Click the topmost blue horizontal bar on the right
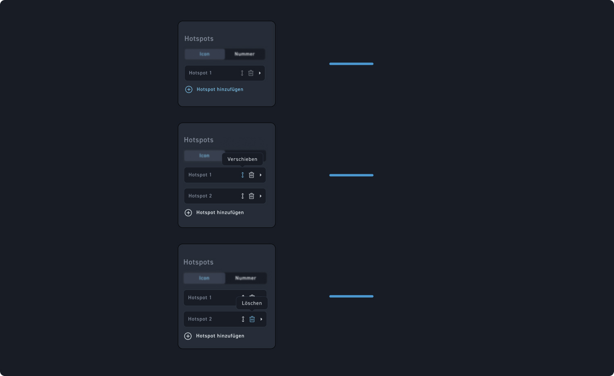 coord(352,64)
